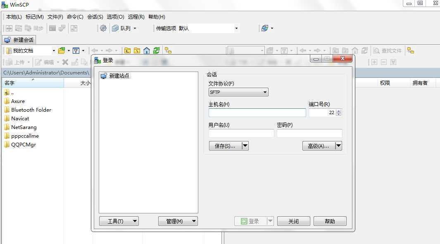Click the local panel filter icon
This screenshot has height=244, width=440.
coord(76,50)
